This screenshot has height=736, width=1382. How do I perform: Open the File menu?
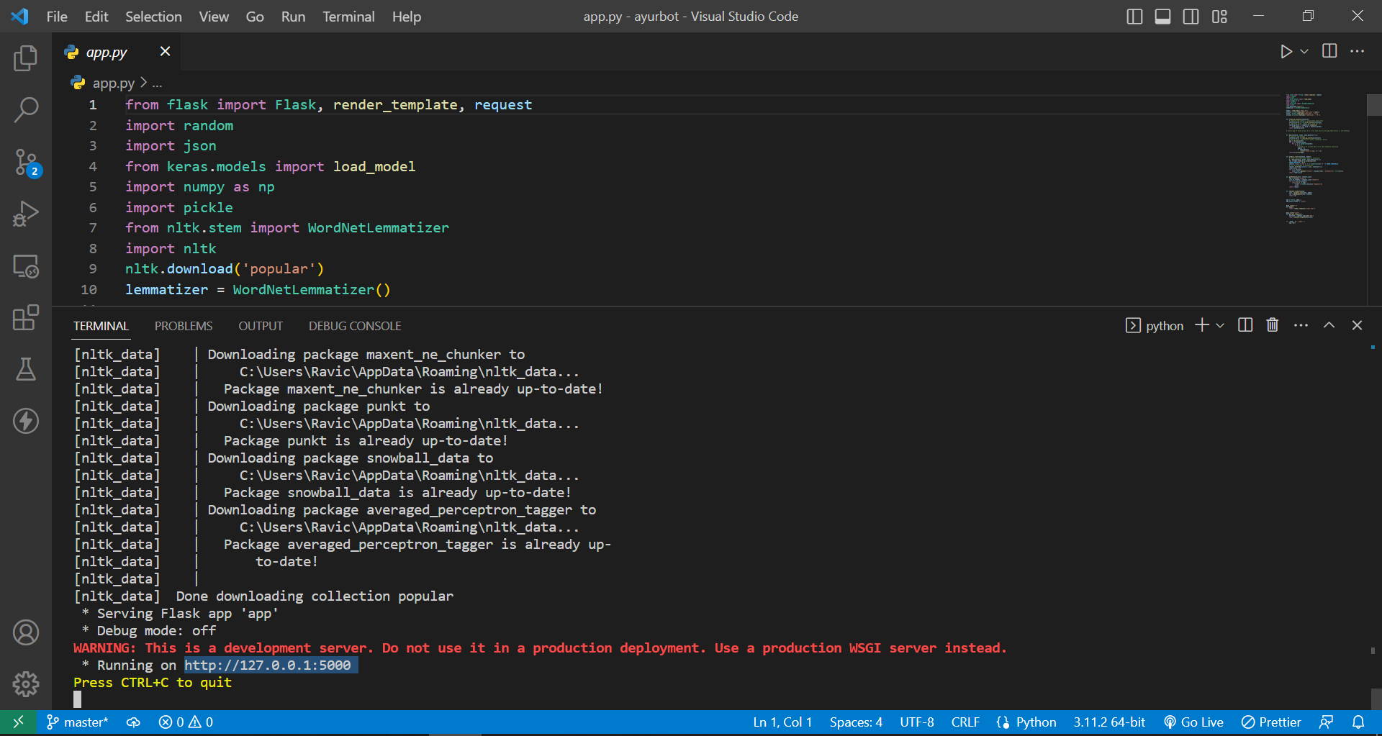click(57, 16)
